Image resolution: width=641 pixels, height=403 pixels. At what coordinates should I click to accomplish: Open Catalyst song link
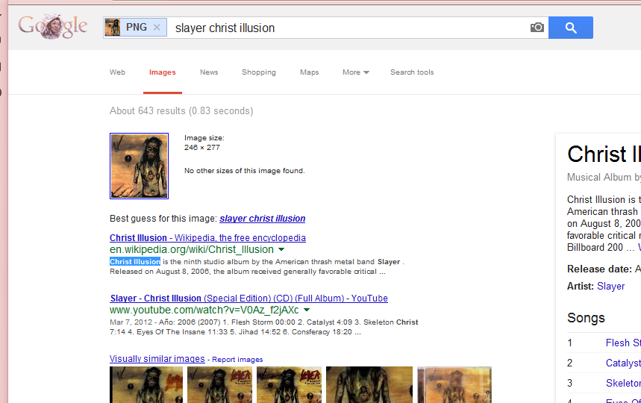click(x=623, y=363)
